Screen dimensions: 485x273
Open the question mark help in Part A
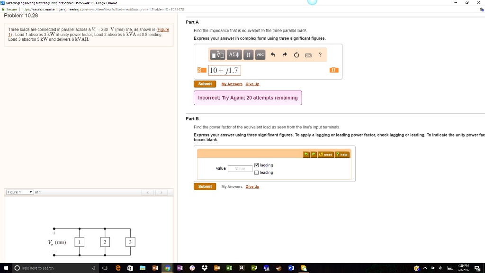[320, 55]
